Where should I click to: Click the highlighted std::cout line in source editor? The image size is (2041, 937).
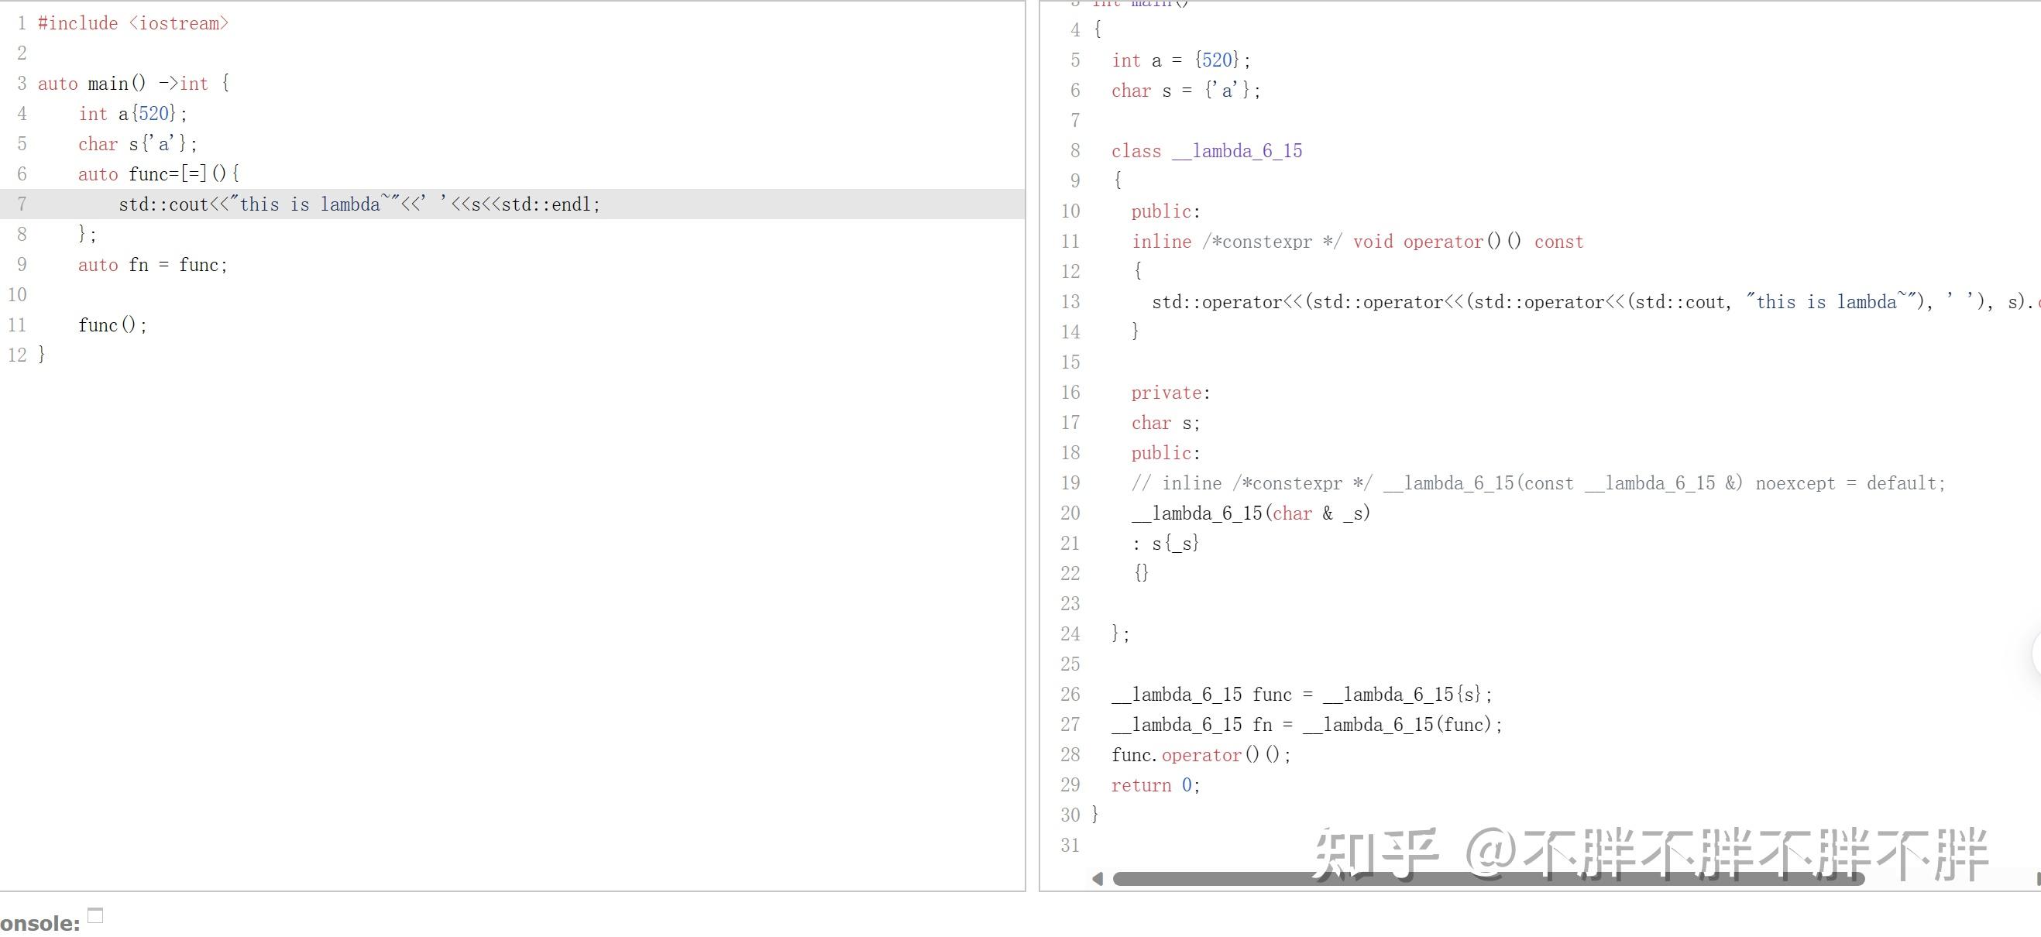point(359,204)
